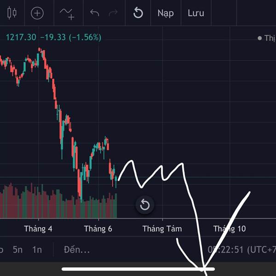Image resolution: width=276 pixels, height=276 pixels.
Task: Click the floating reset chart view button
Action: (145, 205)
